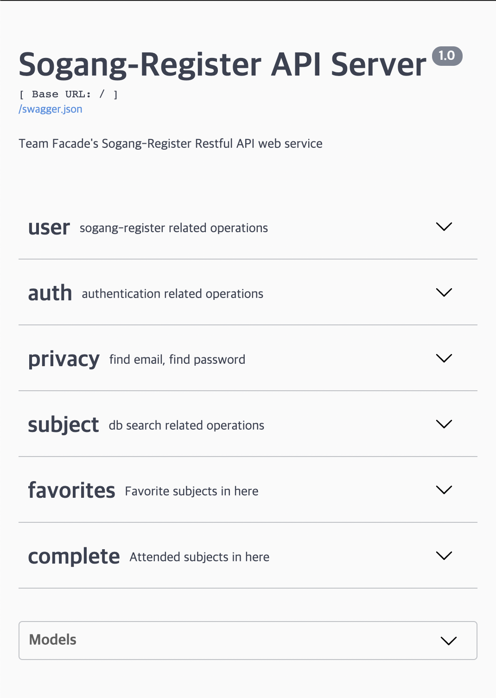
Task: Click the 1.0 version badge
Action: coord(447,56)
